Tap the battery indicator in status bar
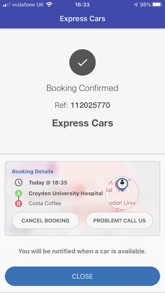The height and width of the screenshot is (293, 165). coord(157,5)
